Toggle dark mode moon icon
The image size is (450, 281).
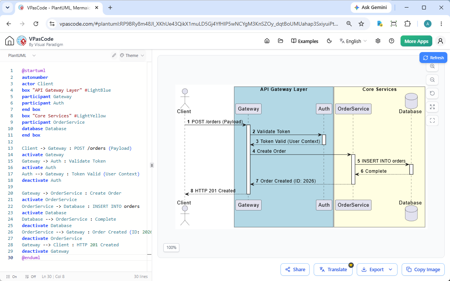pos(329,41)
